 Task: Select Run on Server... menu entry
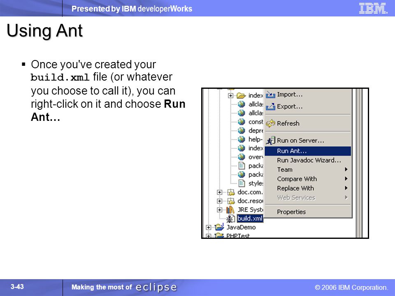click(308, 141)
